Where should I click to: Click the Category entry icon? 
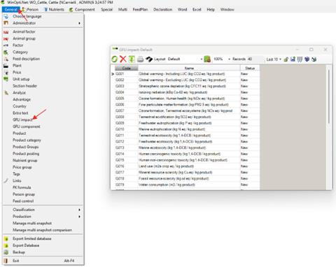[x=6, y=52]
